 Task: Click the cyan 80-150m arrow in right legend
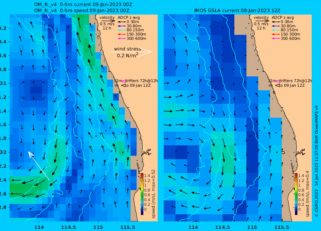[276, 30]
